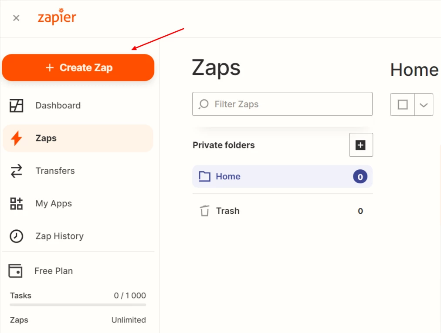
Task: Click the Trash bin icon
Action: point(205,211)
